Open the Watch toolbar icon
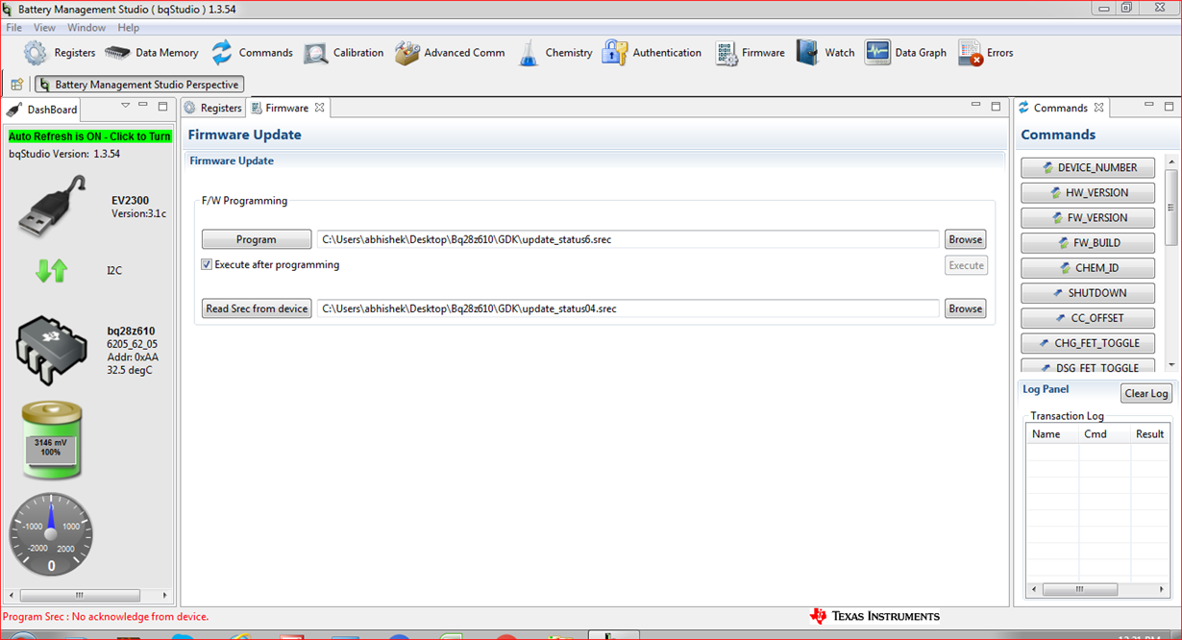 pos(807,53)
